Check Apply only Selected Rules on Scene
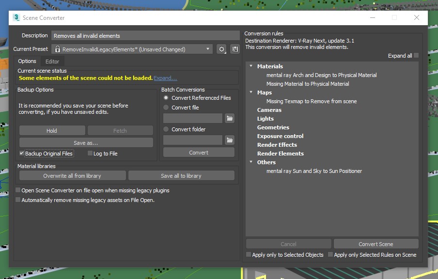438x279 pixels. pyautogui.click(x=330, y=254)
